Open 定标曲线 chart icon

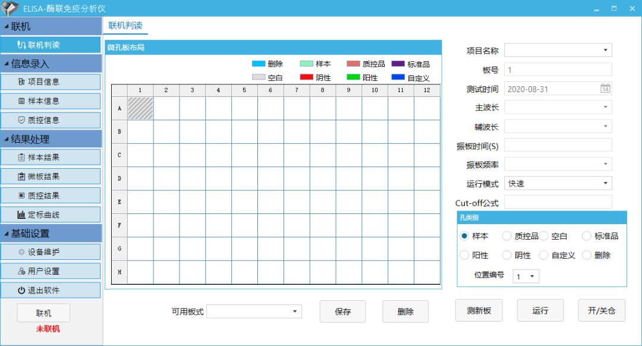click(22, 215)
